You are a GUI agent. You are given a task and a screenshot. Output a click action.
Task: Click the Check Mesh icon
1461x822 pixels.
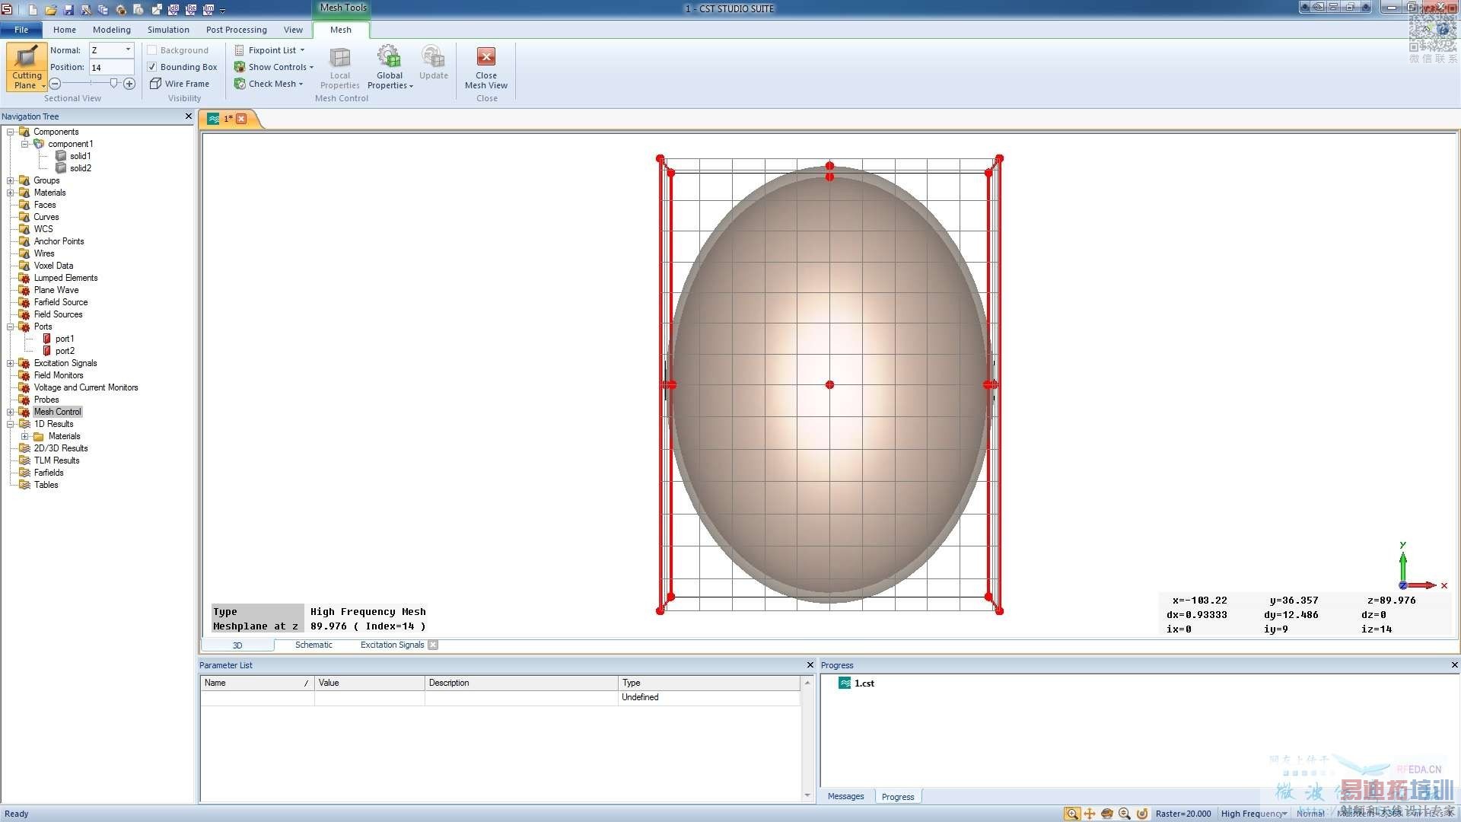coord(240,84)
